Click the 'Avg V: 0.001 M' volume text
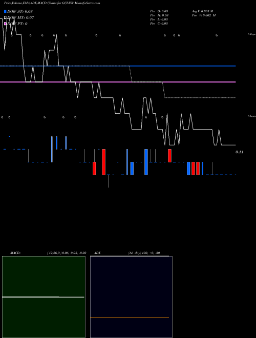The image size is (256, 338). (203, 11)
